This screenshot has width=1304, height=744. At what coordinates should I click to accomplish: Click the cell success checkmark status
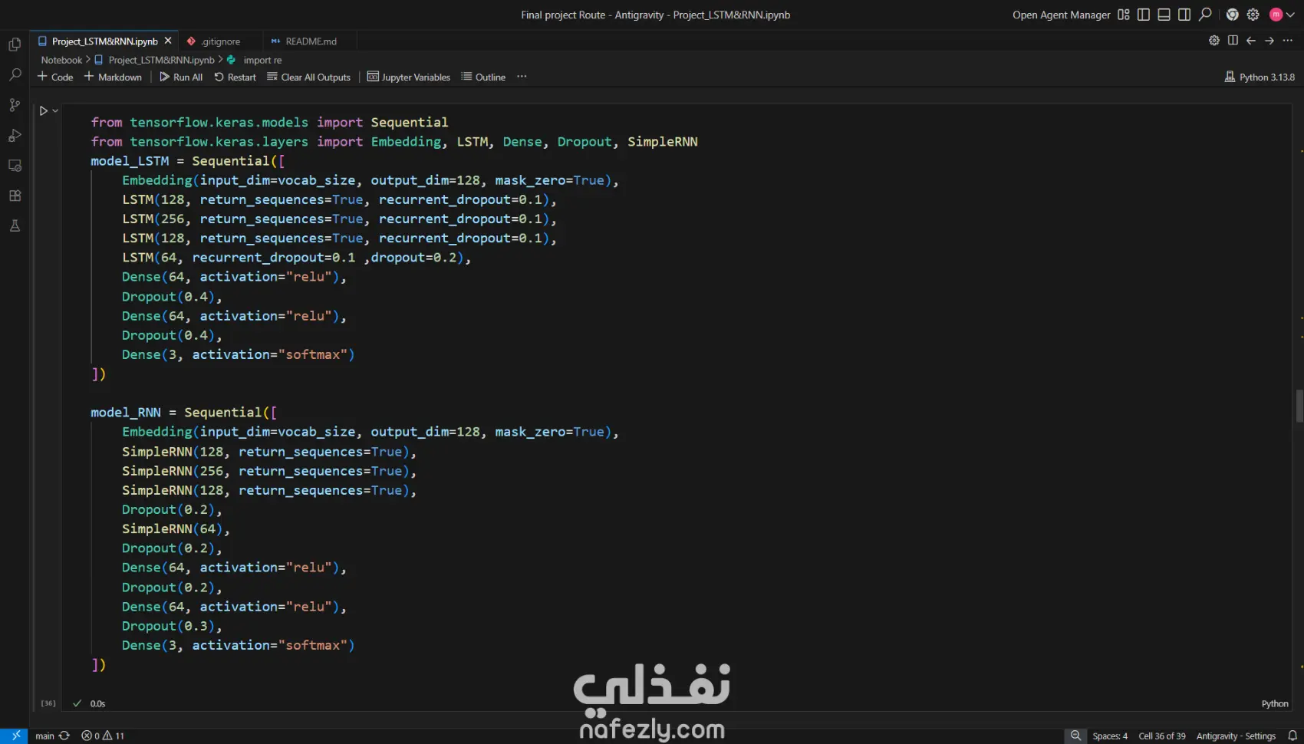(77, 703)
